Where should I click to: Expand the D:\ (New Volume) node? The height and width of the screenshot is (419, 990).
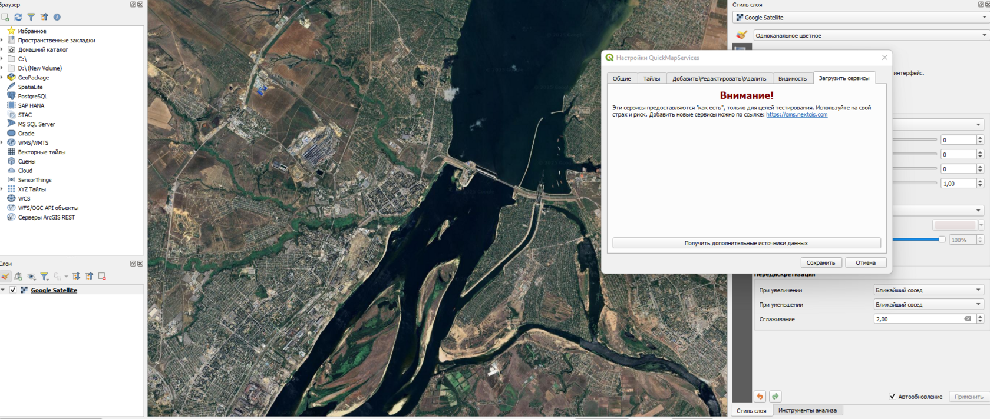click(2, 68)
